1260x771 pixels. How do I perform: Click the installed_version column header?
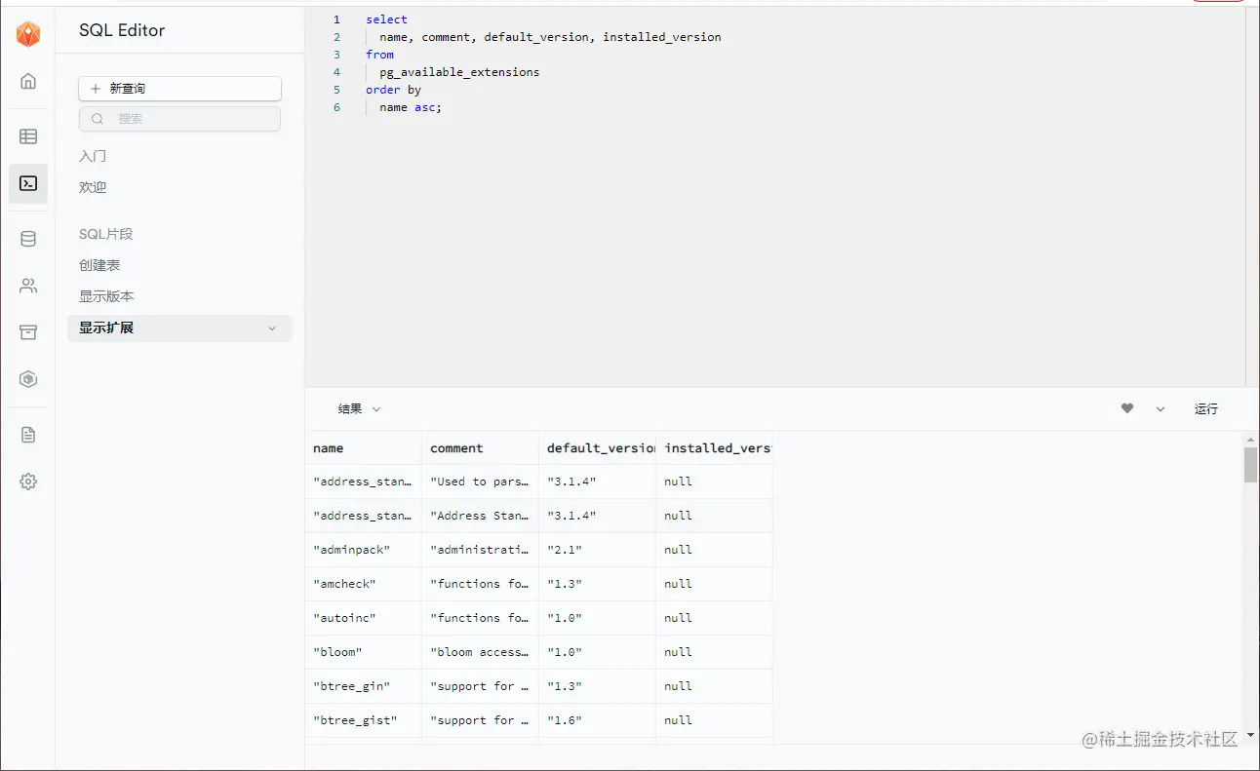(x=714, y=448)
